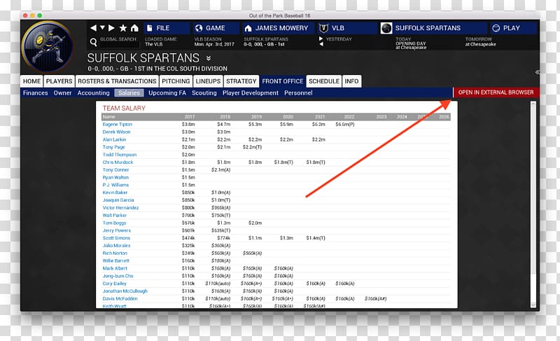Click the right-pointing arrow beside YESTERDAY
Screen dimensions: 560x341
[x=321, y=39]
